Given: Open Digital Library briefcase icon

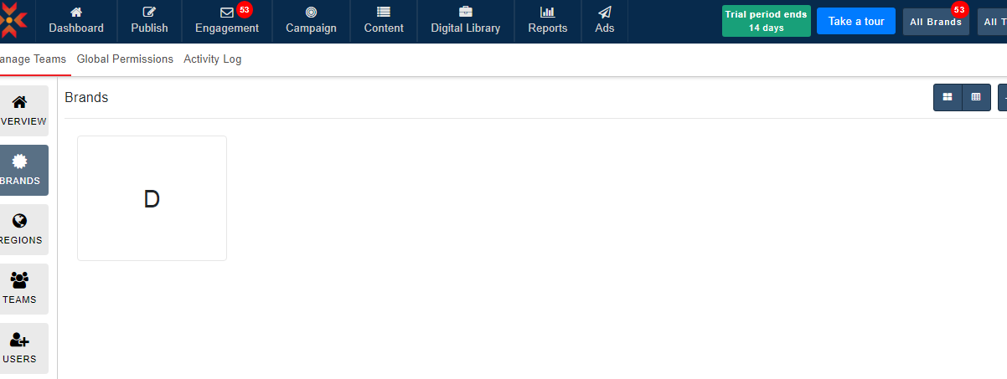Looking at the screenshot, I should (465, 13).
